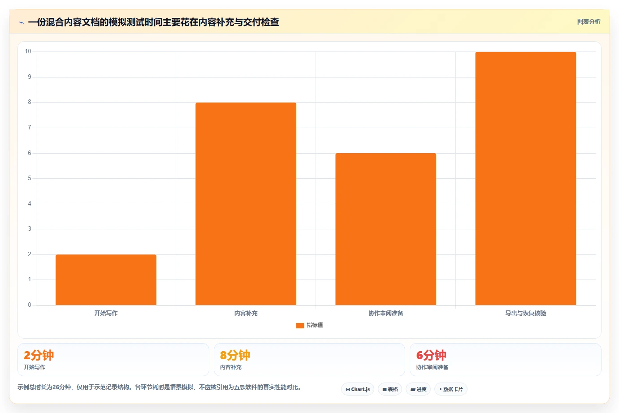Image resolution: width=619 pixels, height=413 pixels.
Task: Click the 指标值 legend label
Action: (x=315, y=325)
